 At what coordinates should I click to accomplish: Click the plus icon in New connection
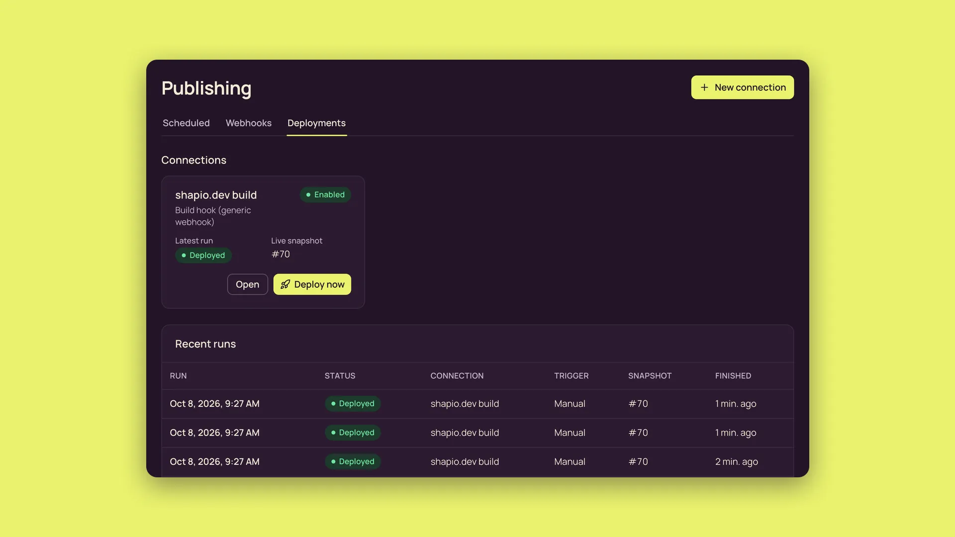pos(704,88)
